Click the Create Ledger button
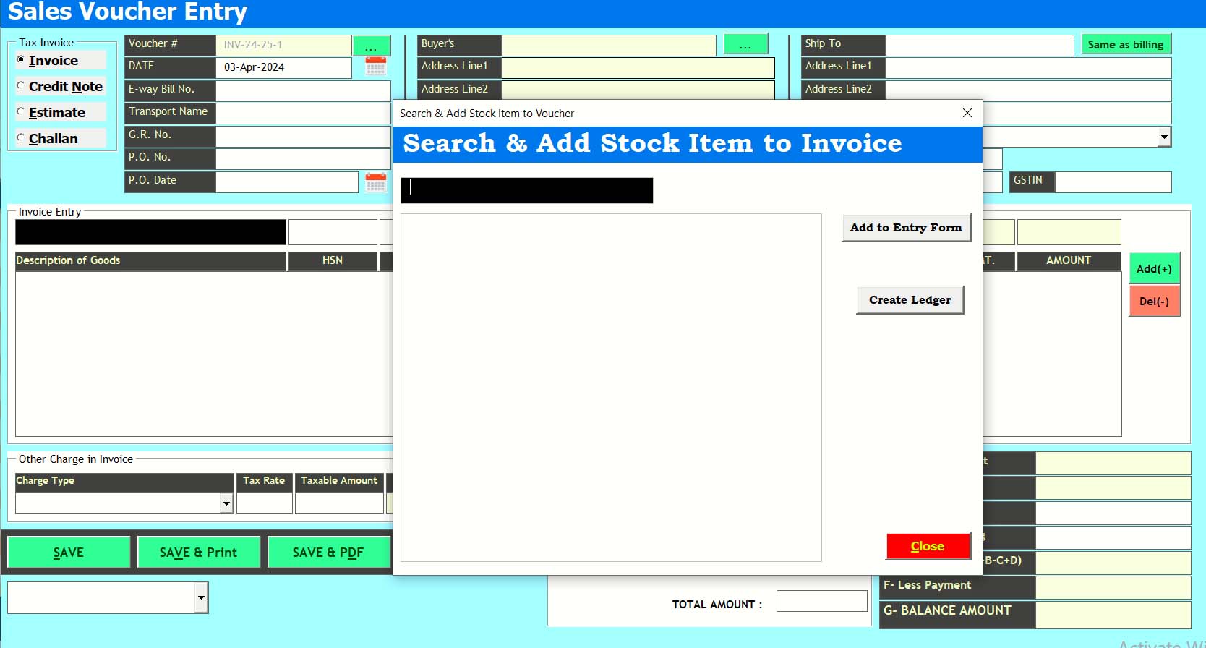1206x648 pixels. point(910,300)
